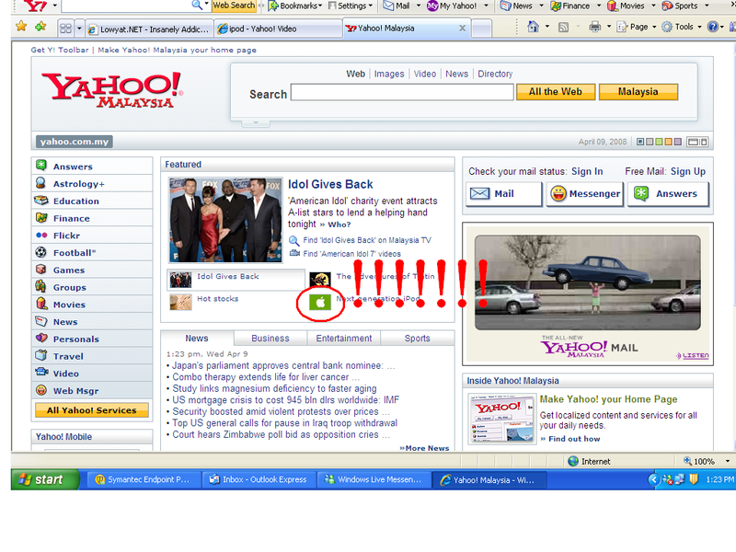The width and height of the screenshot is (736, 552).
Task: Click the Answers icon in left sidebar
Action: coord(41,166)
